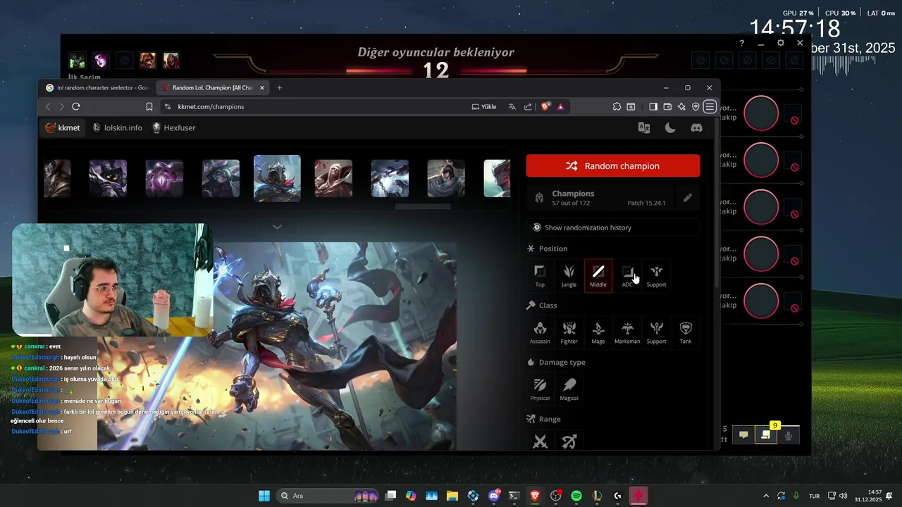Open the Discord icon on kkmet header
Screen dimensions: 902x507
click(x=696, y=127)
